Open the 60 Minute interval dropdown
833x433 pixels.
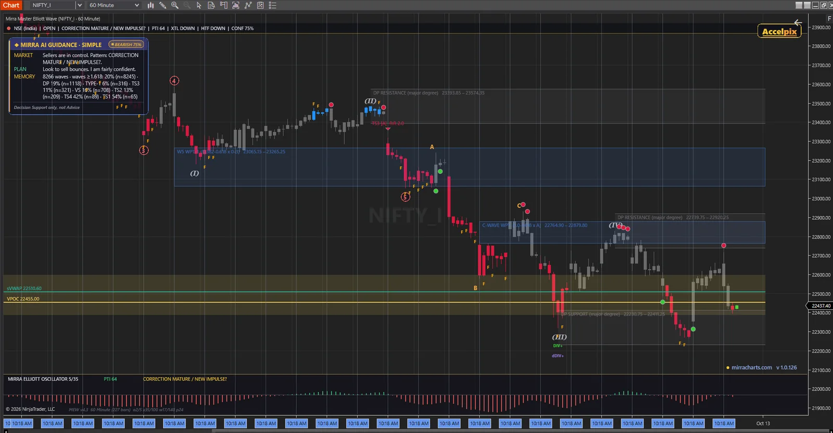pos(114,5)
